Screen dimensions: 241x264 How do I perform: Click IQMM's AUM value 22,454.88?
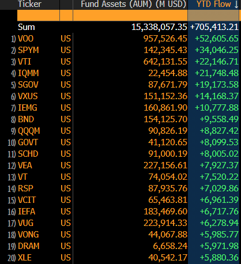point(168,73)
